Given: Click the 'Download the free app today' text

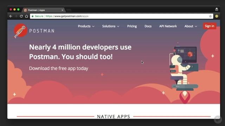Looking at the screenshot, I should coord(59,68).
